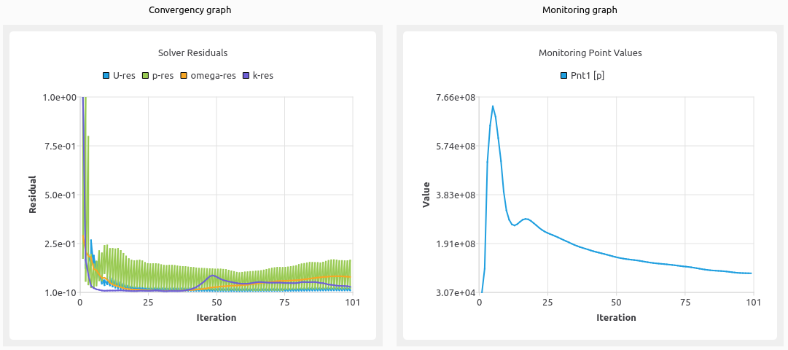Image resolution: width=788 pixels, height=350 pixels.
Task: Click the Monitoring Point Values chart title
Action: pos(590,53)
